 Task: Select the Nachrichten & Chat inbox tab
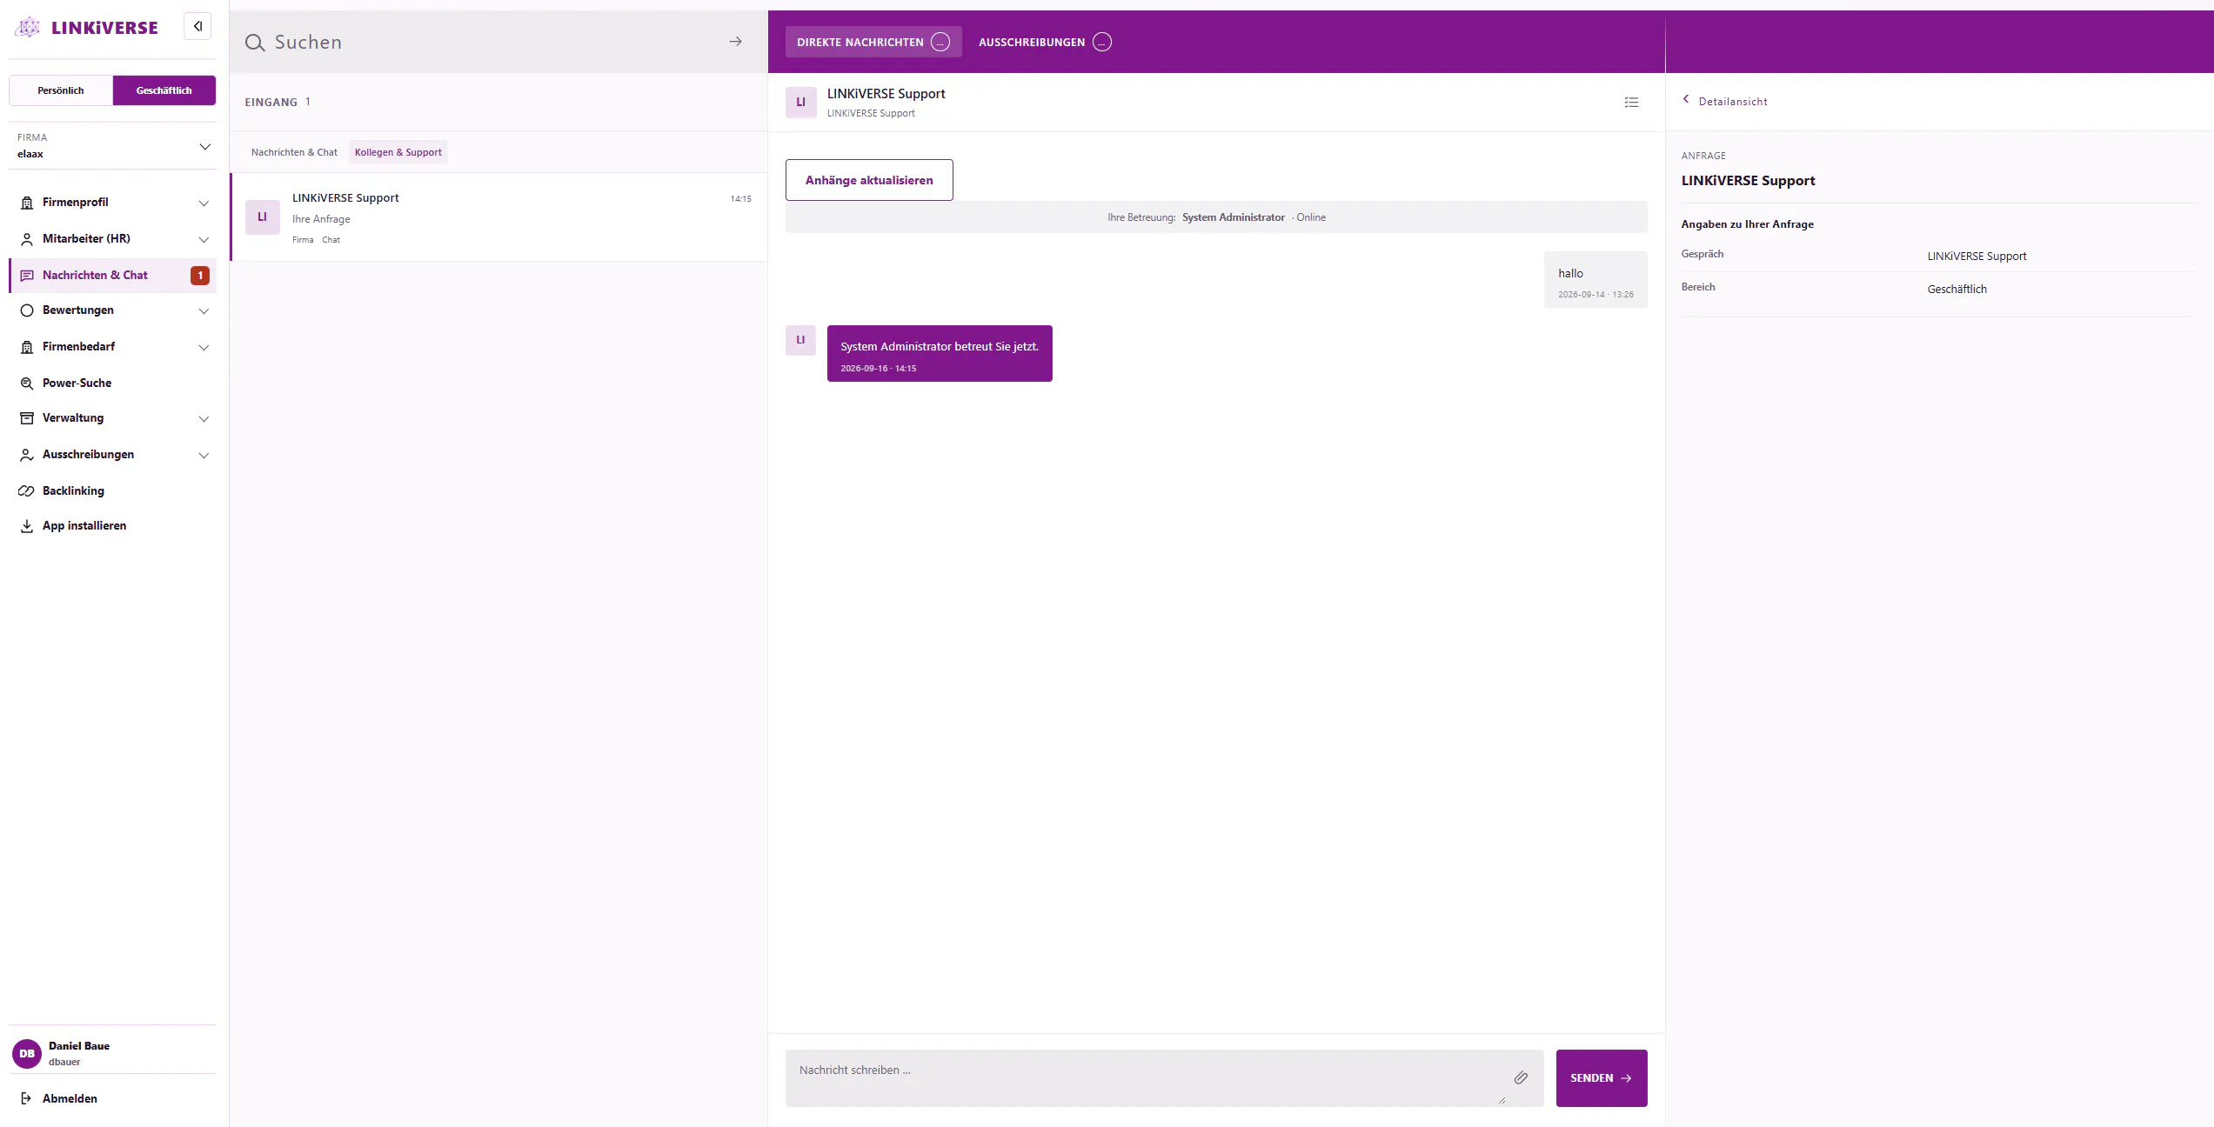pos(294,152)
